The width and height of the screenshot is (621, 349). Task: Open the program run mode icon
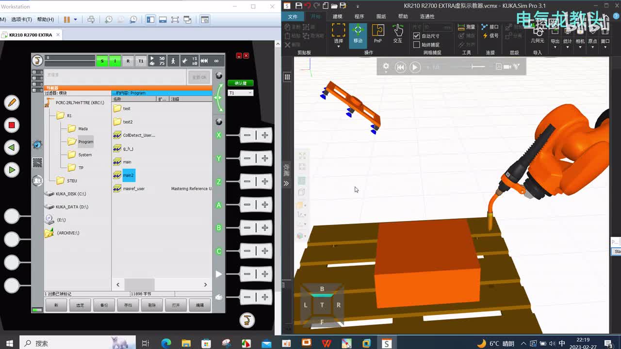173,61
